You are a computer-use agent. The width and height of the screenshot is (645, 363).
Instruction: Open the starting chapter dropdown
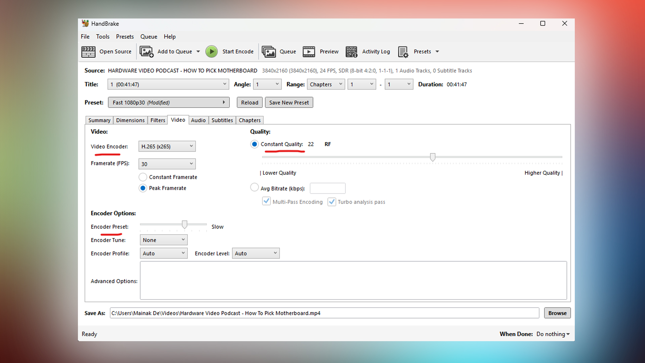click(x=362, y=84)
